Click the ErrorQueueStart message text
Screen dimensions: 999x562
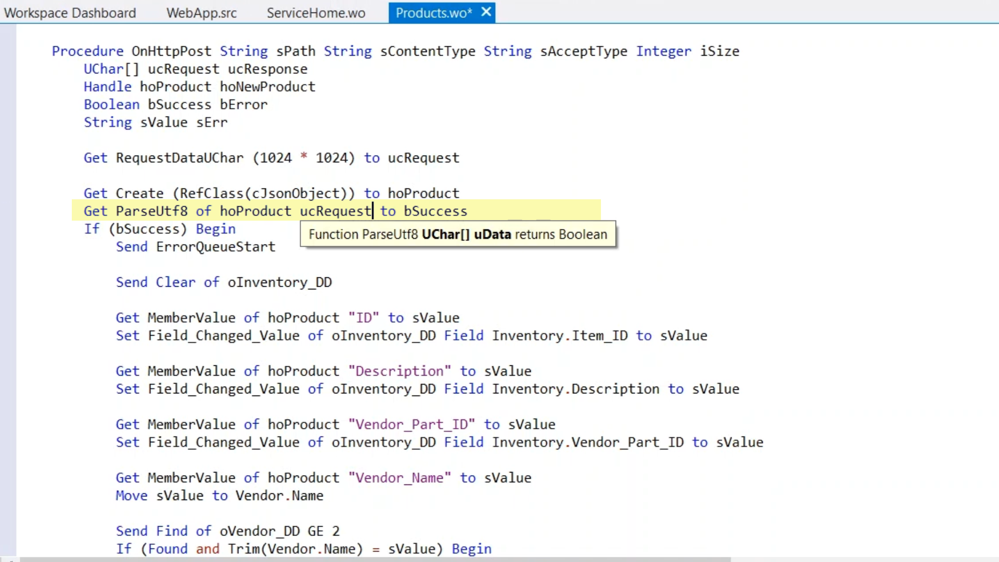[x=215, y=247]
